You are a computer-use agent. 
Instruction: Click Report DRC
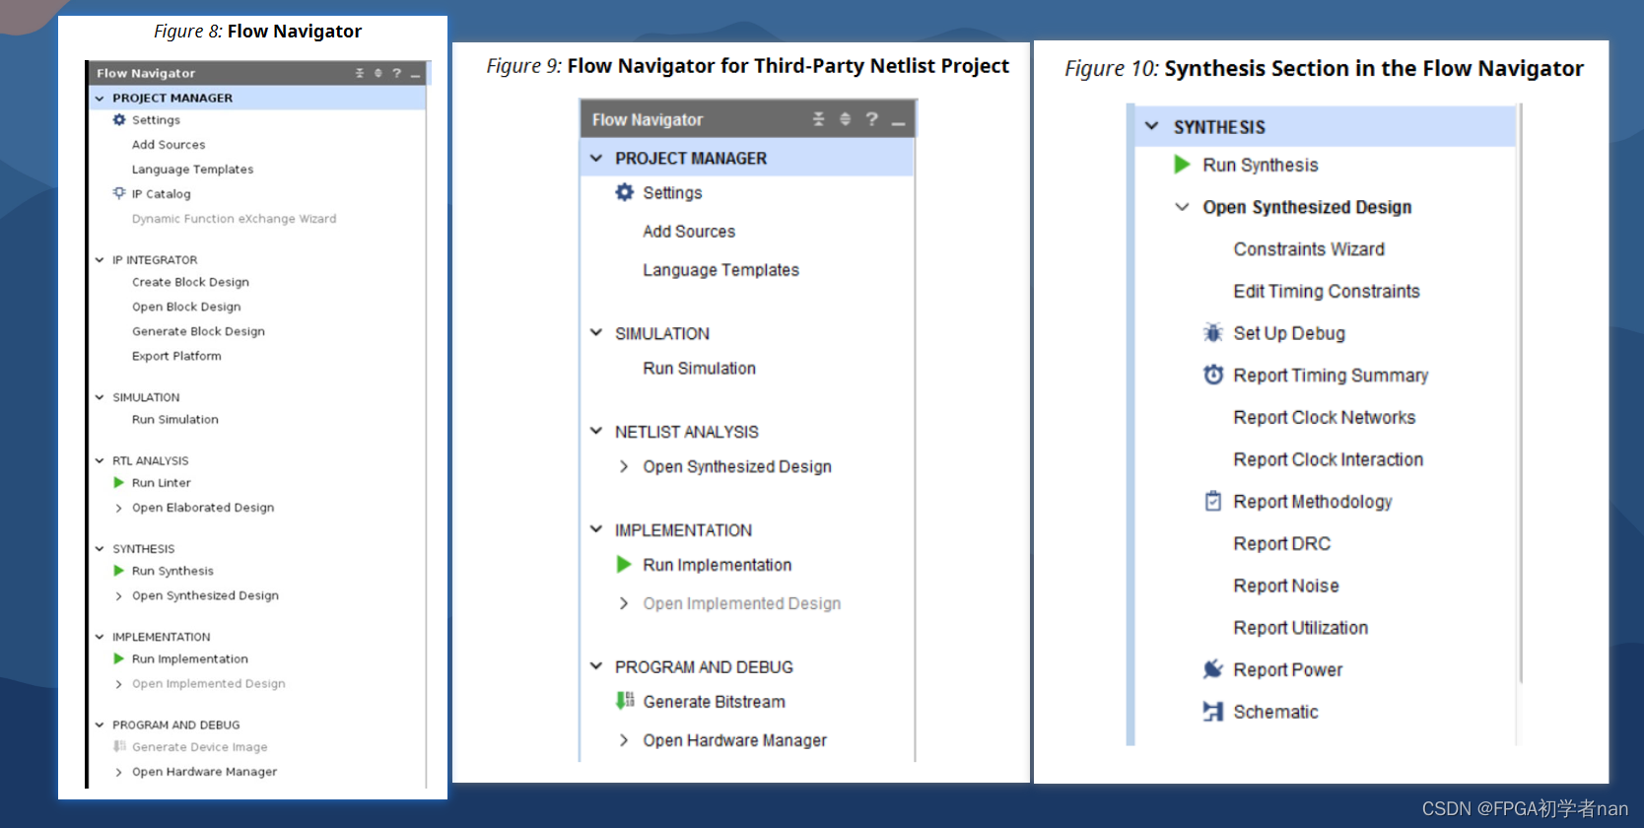(1281, 543)
